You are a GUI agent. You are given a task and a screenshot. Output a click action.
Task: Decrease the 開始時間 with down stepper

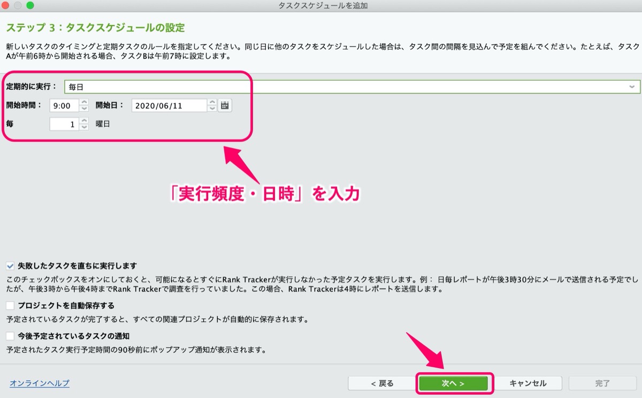click(x=84, y=109)
